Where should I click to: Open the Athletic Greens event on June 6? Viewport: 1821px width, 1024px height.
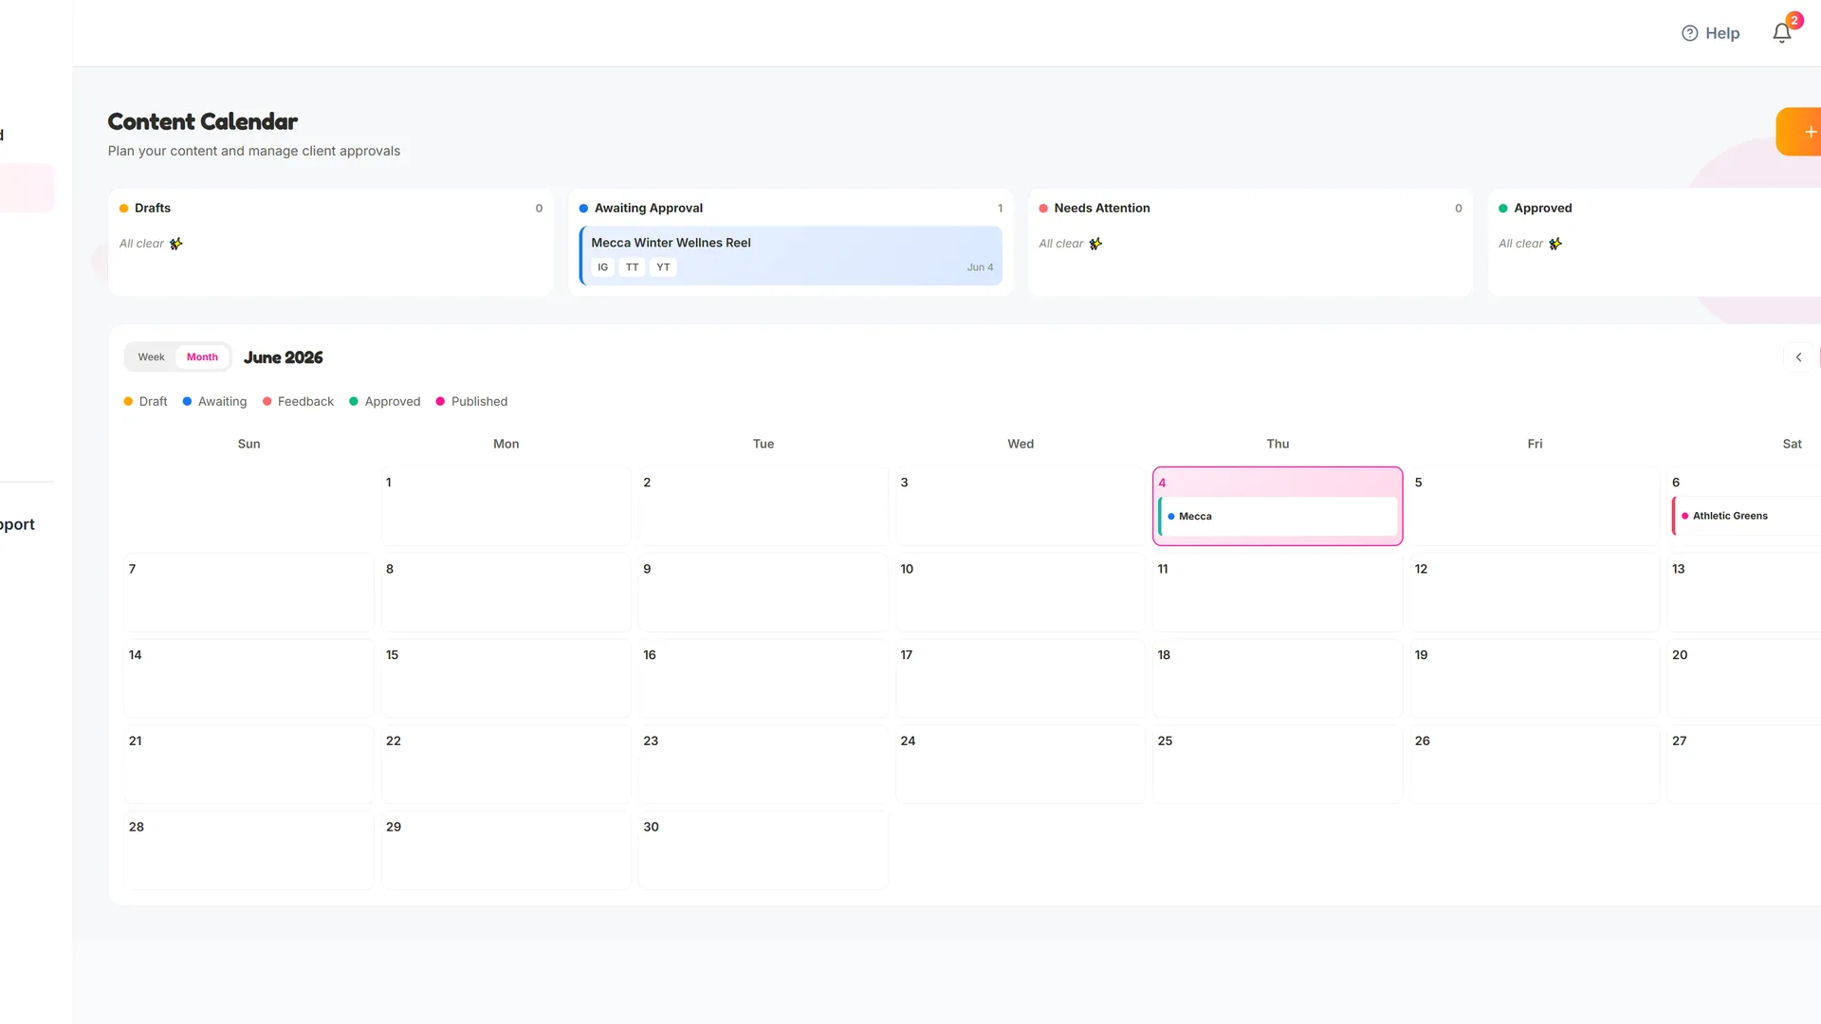(1746, 516)
